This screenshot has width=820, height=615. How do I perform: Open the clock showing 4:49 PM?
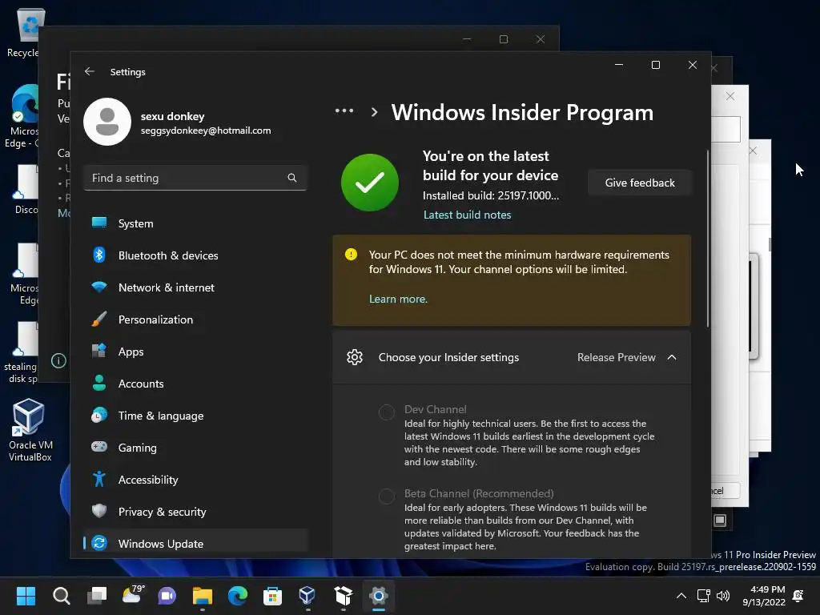click(x=764, y=596)
